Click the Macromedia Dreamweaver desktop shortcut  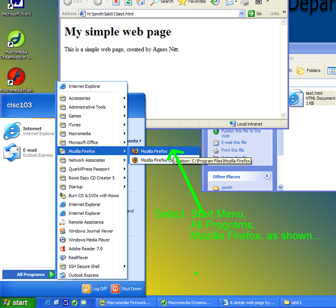click(16, 44)
